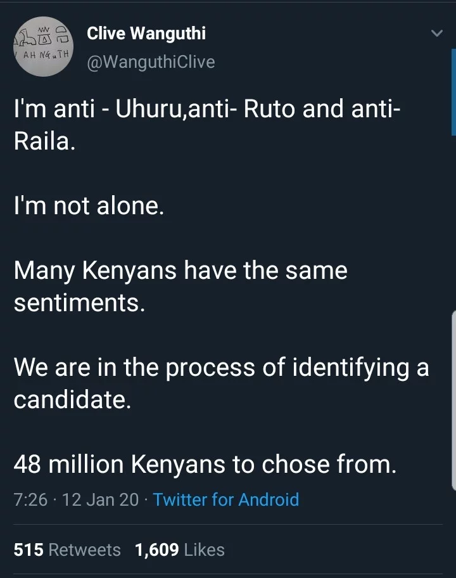The width and height of the screenshot is (456, 578).
Task: Click the @WanguthiClive handle
Action: [x=151, y=62]
